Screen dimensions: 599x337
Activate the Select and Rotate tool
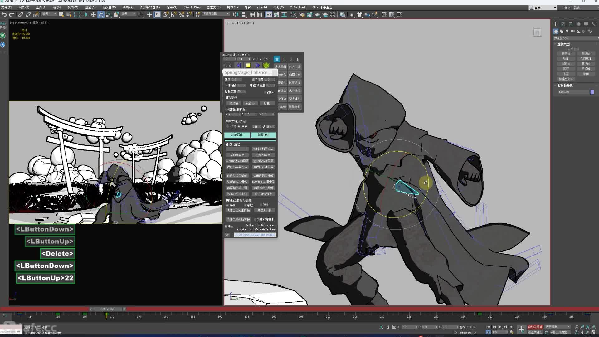(101, 15)
